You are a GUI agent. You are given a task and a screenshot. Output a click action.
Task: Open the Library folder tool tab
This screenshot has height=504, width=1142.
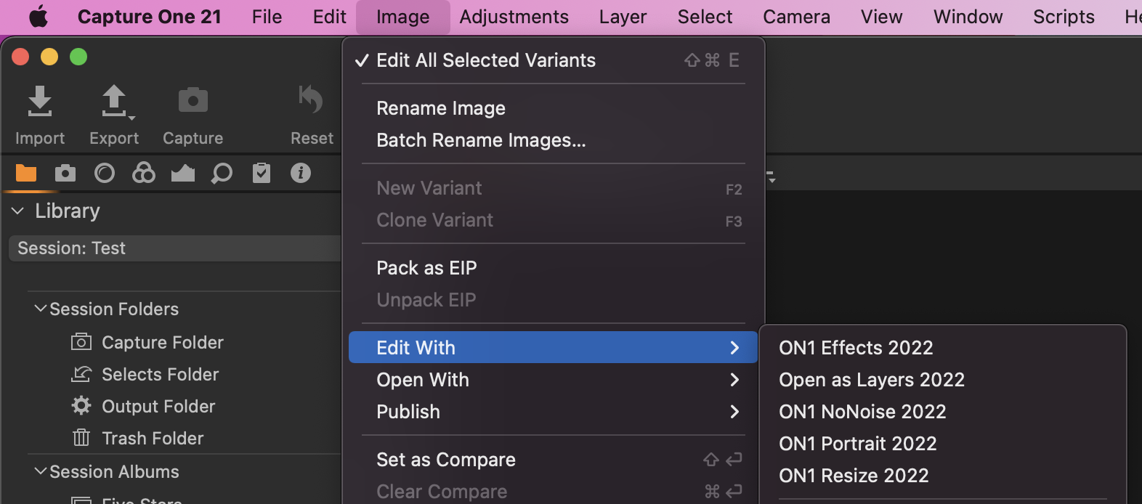coord(26,173)
